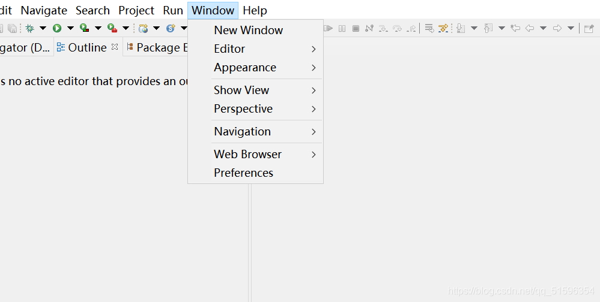
Task: Click the Last Edit Location icon
Action: coord(515,28)
